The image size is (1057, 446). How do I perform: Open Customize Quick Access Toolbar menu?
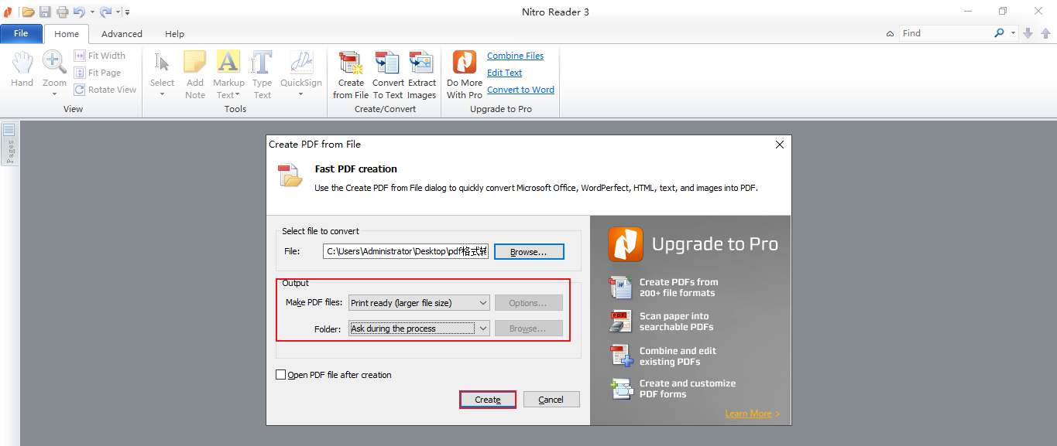[x=127, y=12]
